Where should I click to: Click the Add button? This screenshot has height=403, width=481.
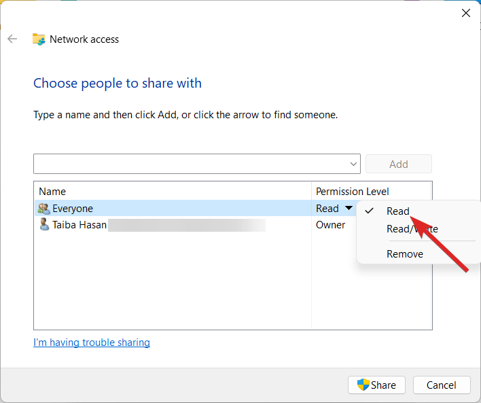point(398,164)
